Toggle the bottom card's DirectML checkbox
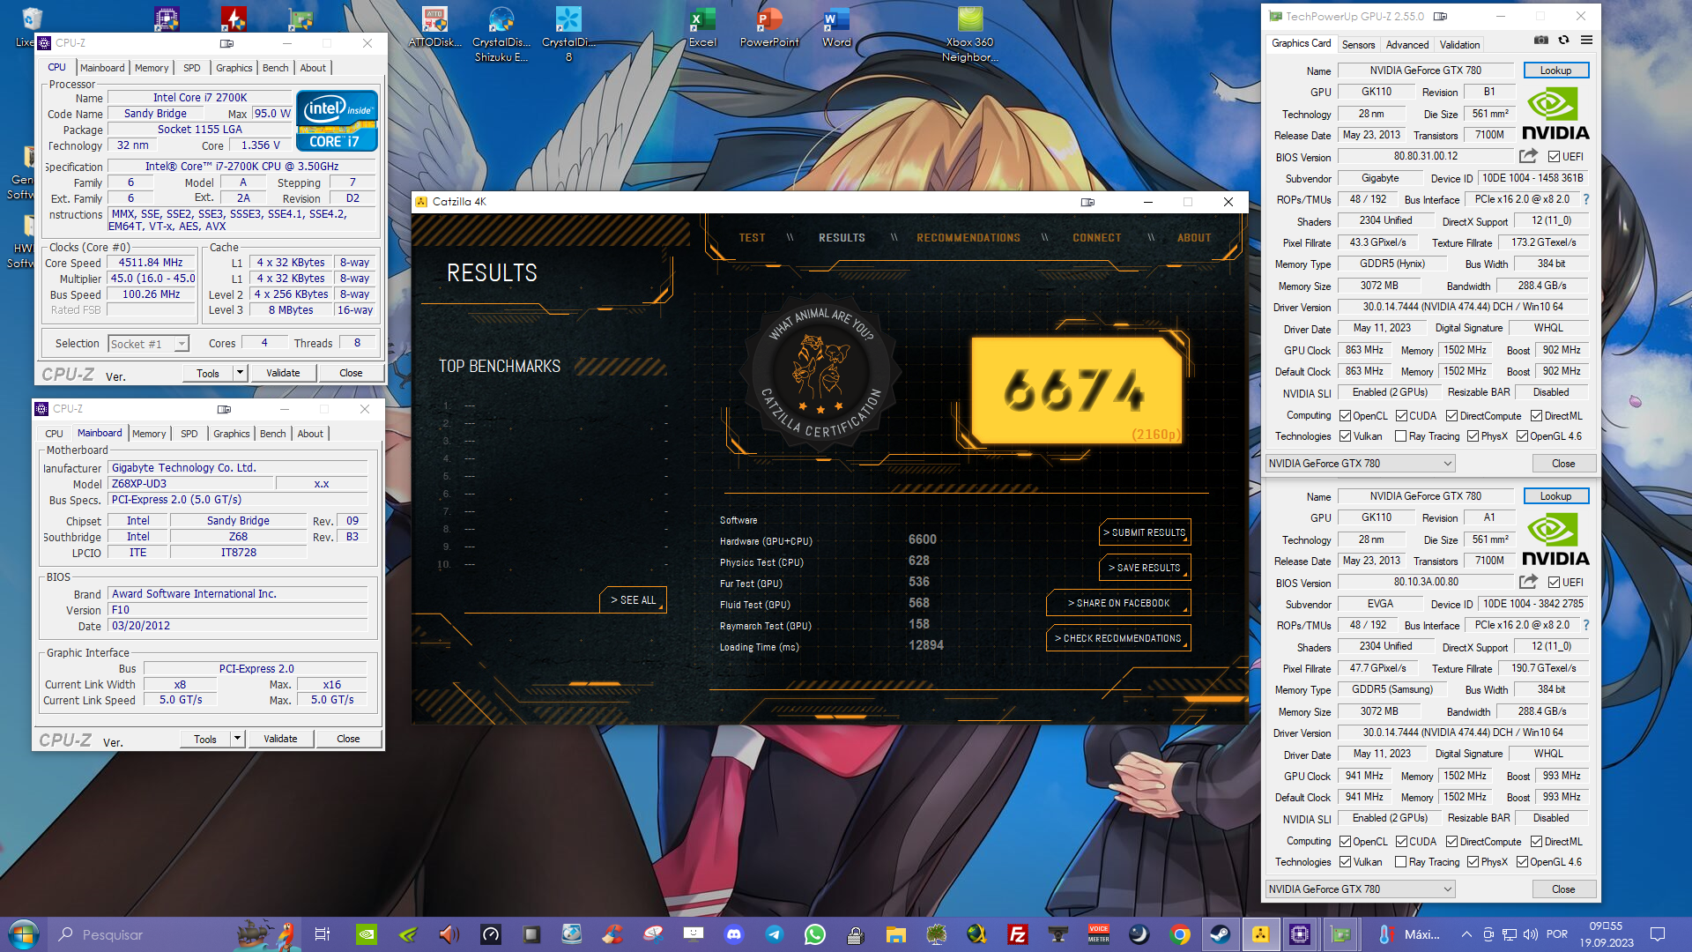1692x952 pixels. coord(1536,842)
